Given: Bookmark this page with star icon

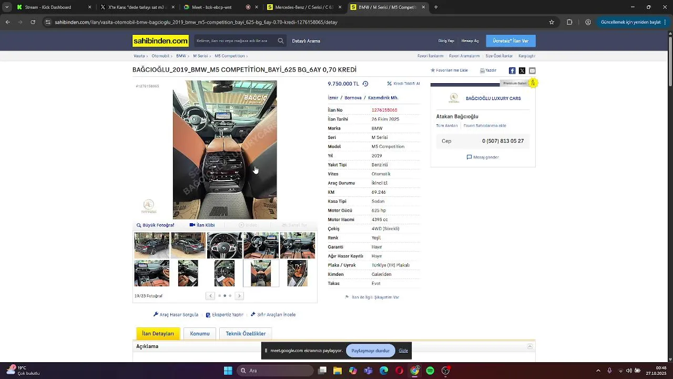Looking at the screenshot, I should [552, 22].
